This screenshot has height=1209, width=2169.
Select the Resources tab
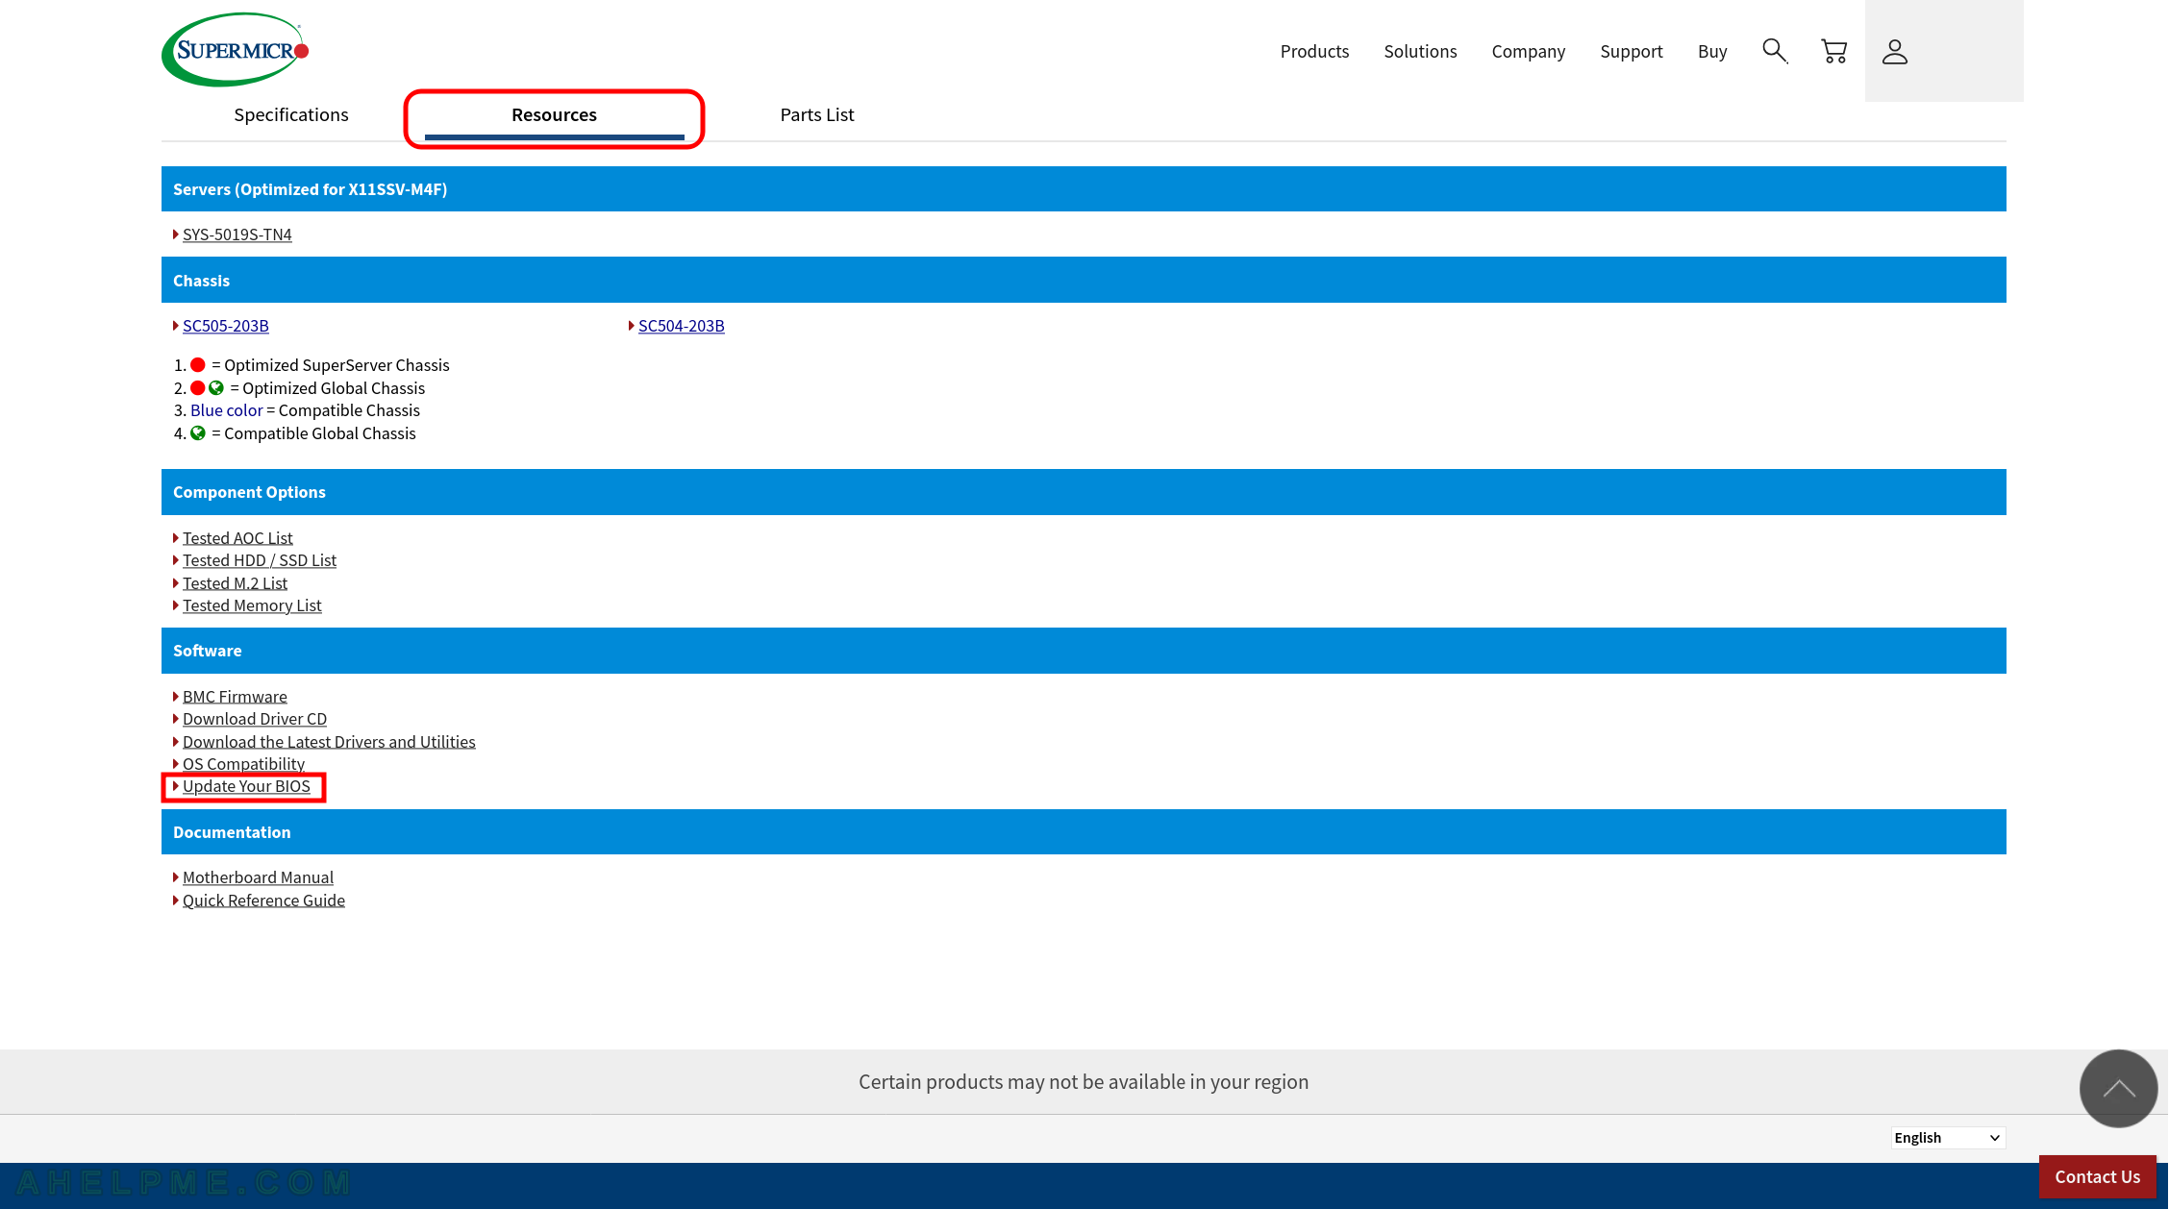coord(554,114)
